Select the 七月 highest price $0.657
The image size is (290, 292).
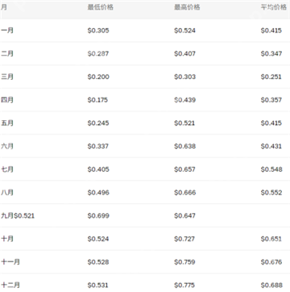[184, 169]
